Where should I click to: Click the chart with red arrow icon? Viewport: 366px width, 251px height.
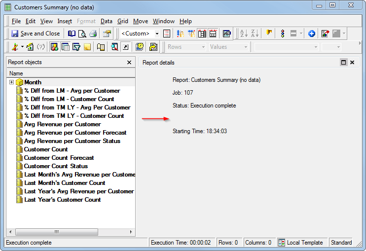(x=325, y=34)
